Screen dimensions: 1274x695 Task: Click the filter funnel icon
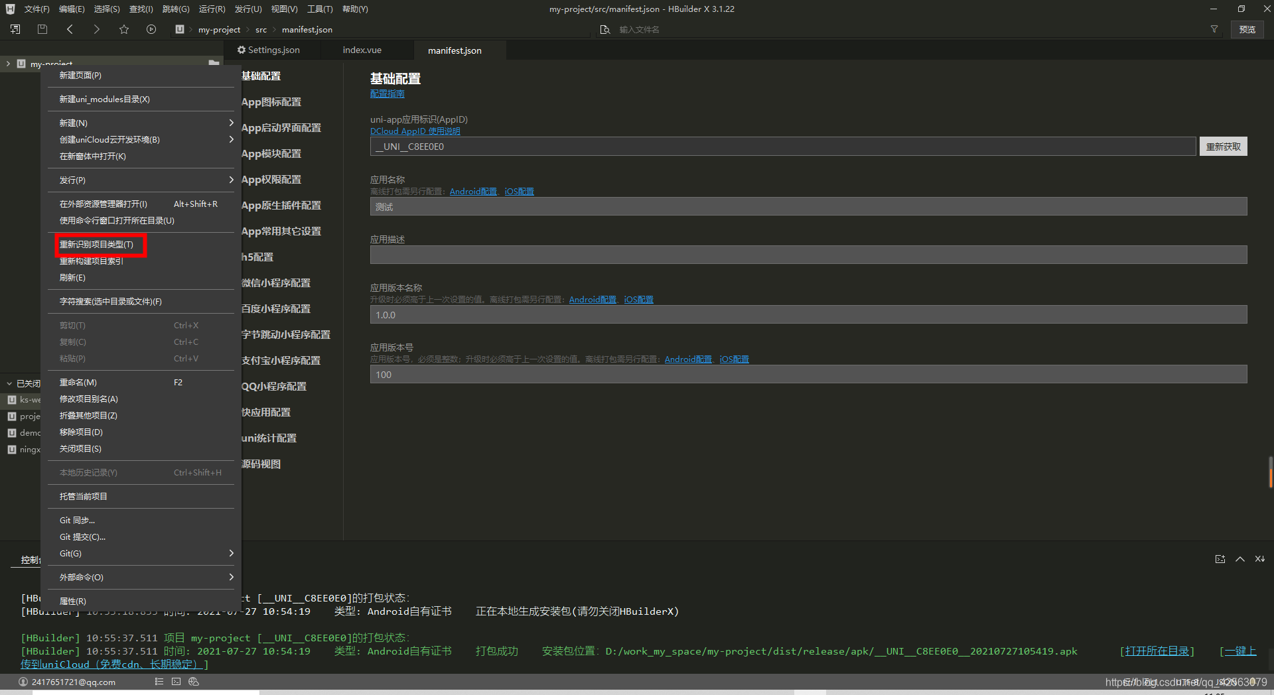click(1214, 29)
